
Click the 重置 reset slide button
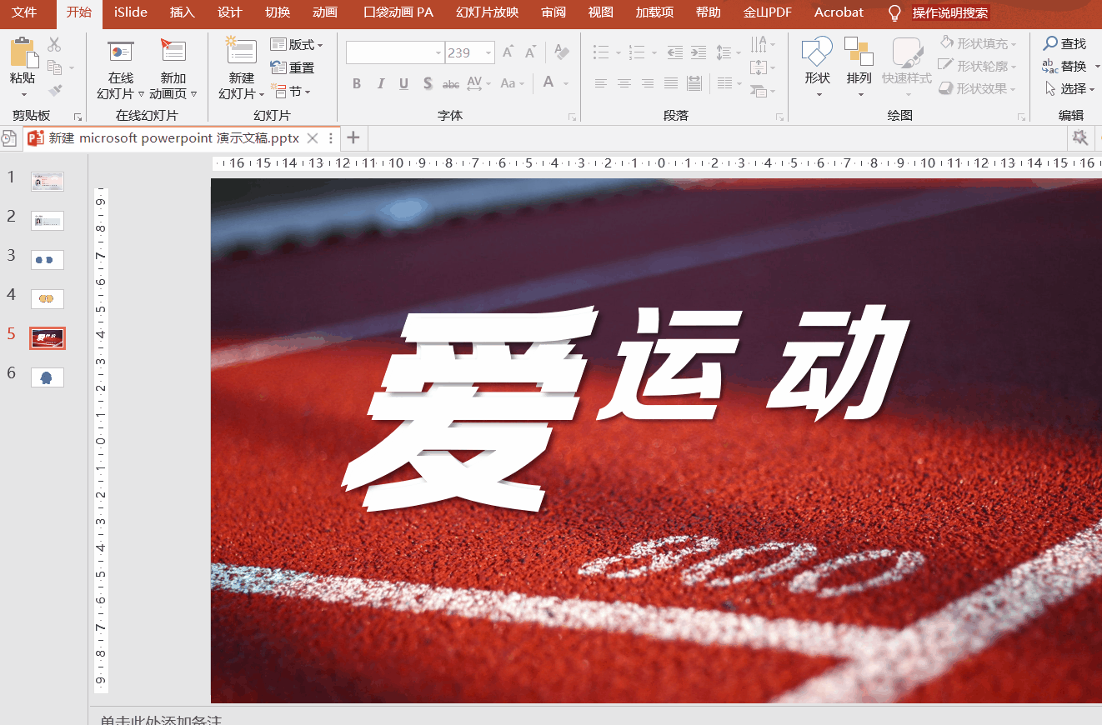(x=293, y=67)
